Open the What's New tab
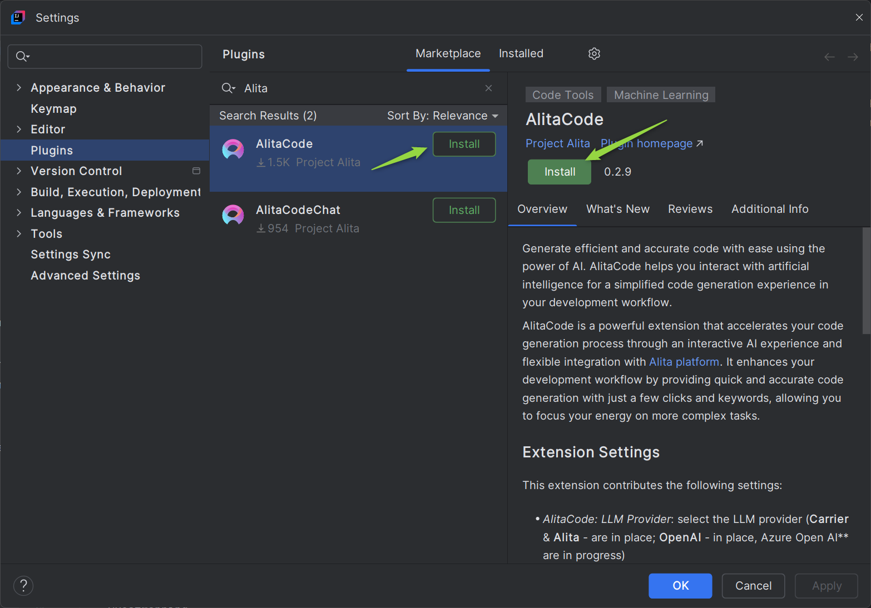This screenshot has width=871, height=608. click(x=618, y=209)
